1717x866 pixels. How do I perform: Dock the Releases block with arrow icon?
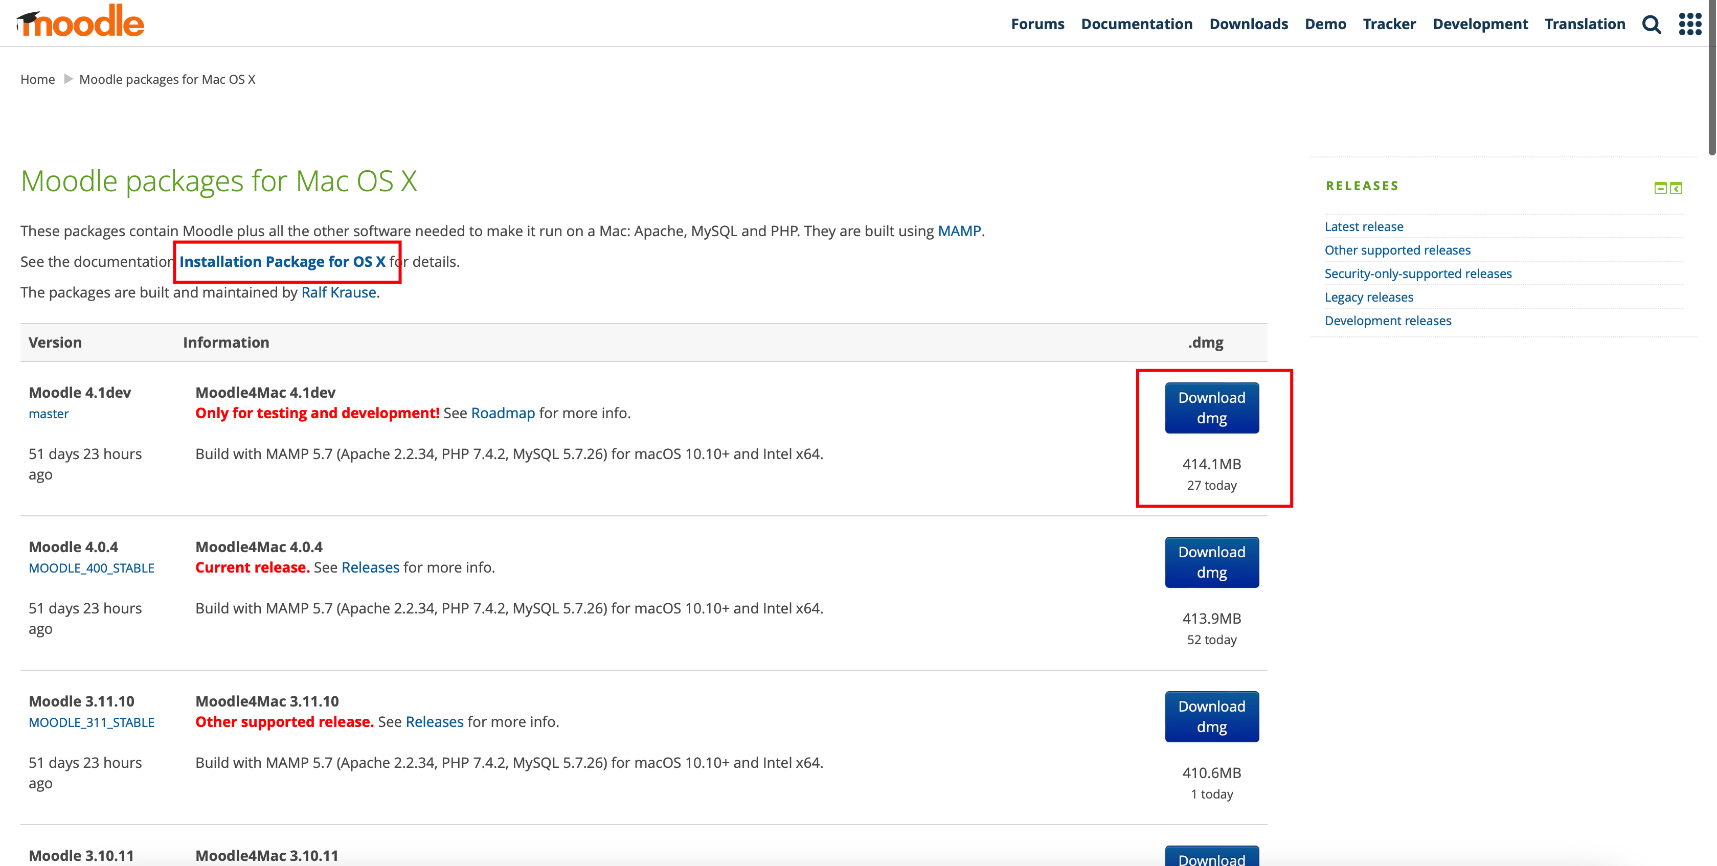[x=1676, y=189]
